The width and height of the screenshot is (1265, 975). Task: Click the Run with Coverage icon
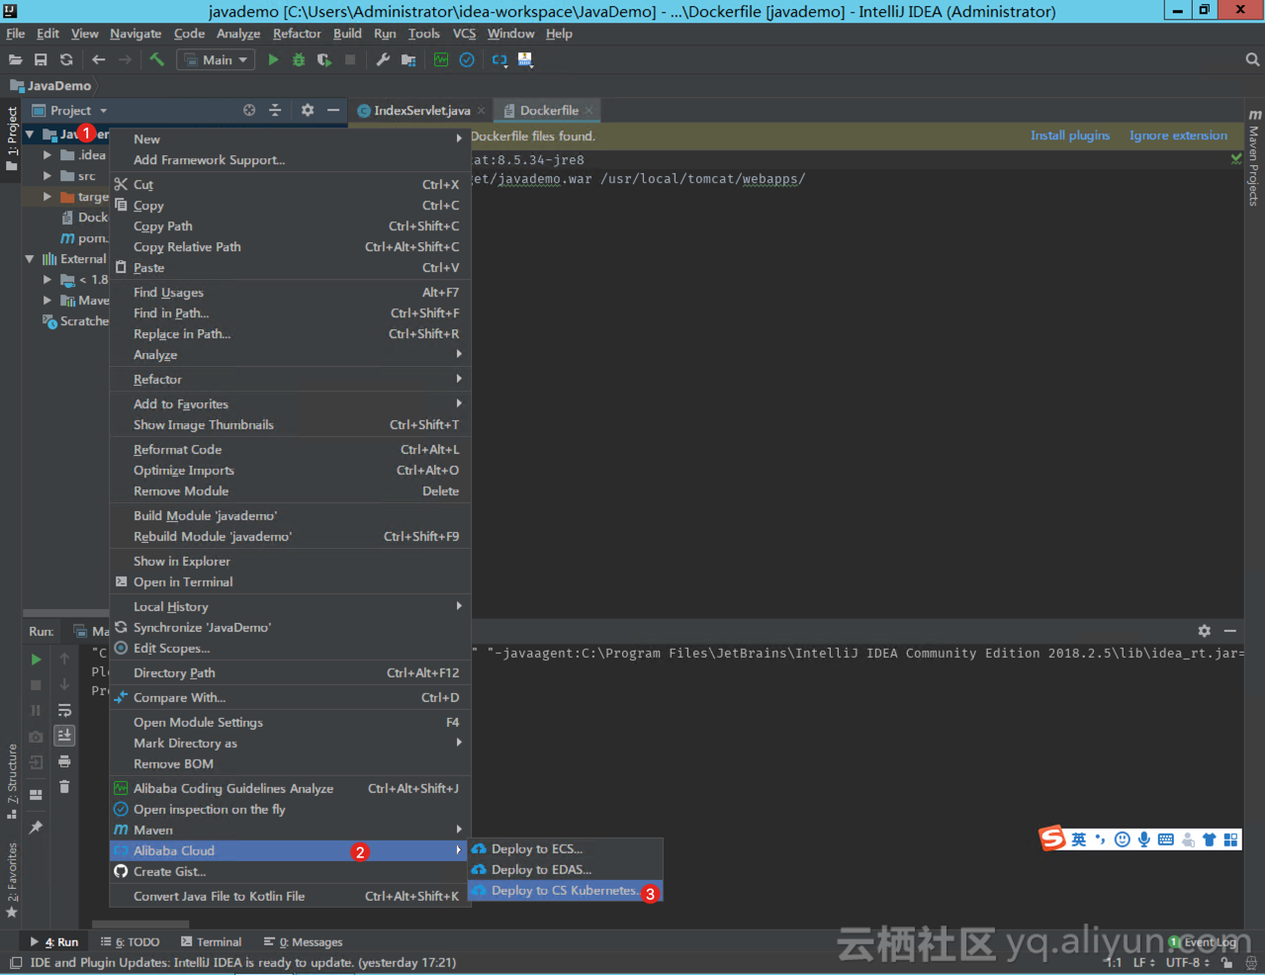[x=323, y=60]
